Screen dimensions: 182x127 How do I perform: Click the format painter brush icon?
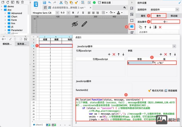click(76, 3)
